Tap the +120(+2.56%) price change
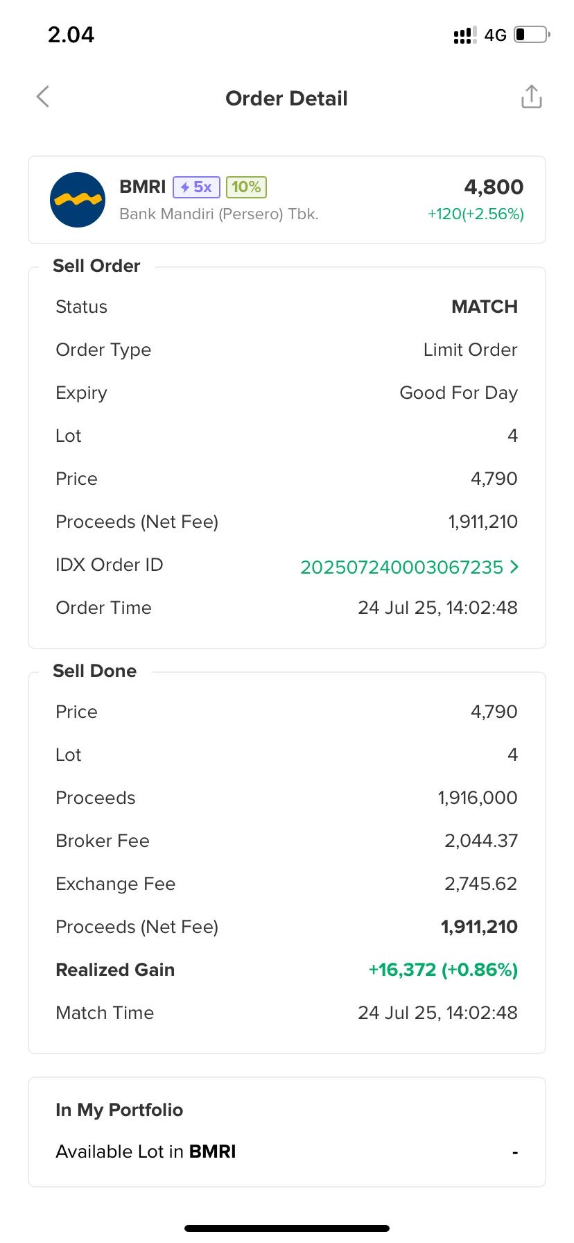Image resolution: width=574 pixels, height=1243 pixels. [x=476, y=214]
